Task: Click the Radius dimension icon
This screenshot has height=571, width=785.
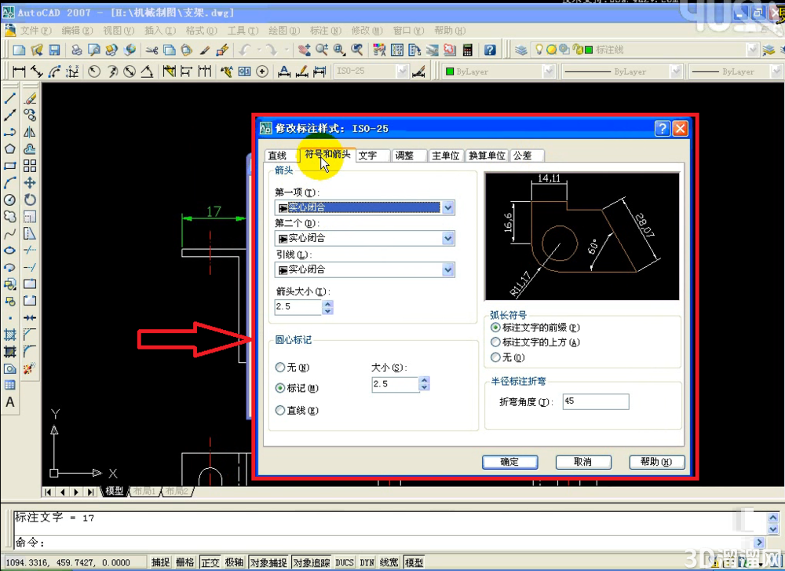Action: tap(94, 71)
